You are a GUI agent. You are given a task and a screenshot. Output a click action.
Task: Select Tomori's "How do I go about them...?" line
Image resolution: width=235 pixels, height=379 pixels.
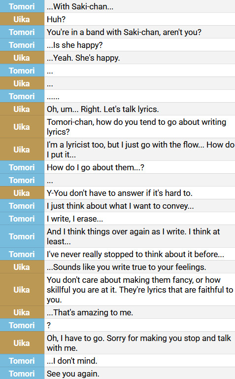(95, 167)
